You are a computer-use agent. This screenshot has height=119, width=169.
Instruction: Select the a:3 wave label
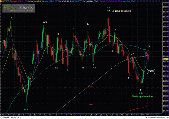[x=57, y=68]
